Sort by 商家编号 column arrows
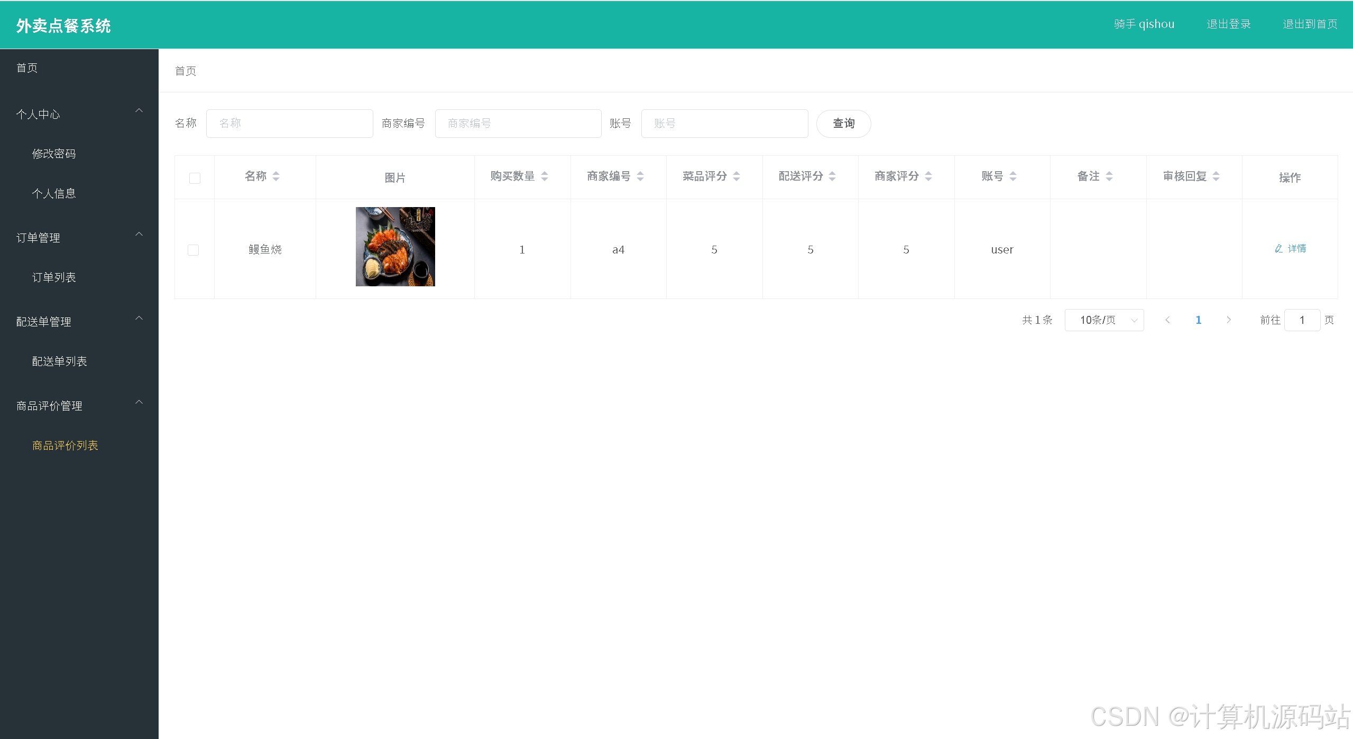Viewport: 1353px width, 739px height. click(640, 176)
